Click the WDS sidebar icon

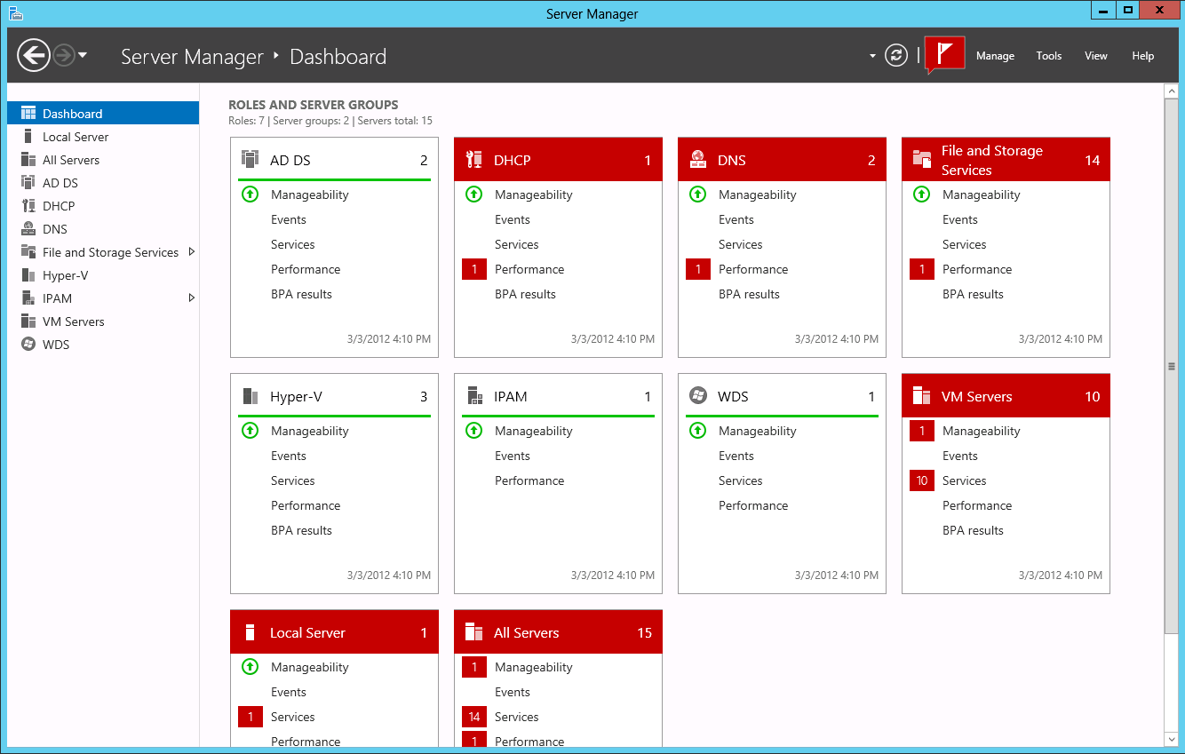click(x=28, y=345)
